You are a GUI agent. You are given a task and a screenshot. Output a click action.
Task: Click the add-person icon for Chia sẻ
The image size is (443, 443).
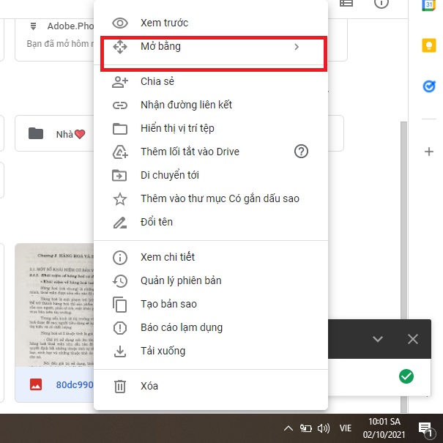(x=120, y=82)
